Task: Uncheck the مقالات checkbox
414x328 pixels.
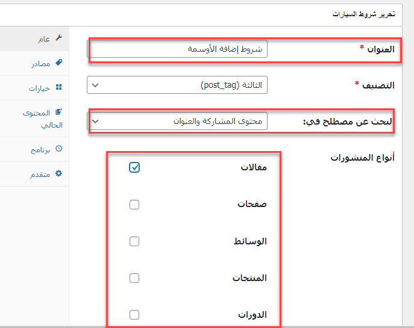Action: [x=134, y=167]
